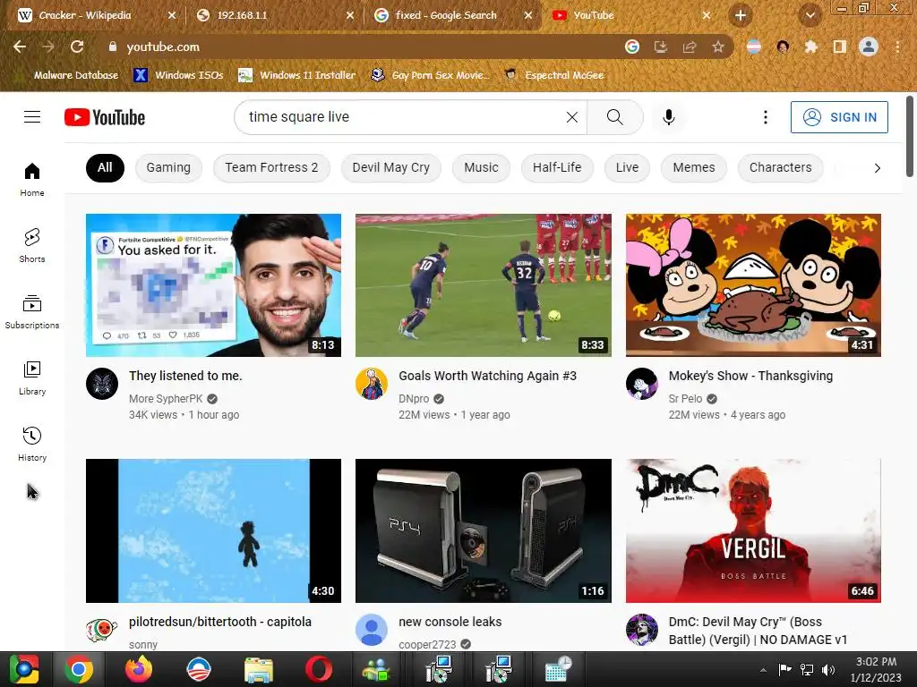Screen dimensions: 917x687
Task: Open Library in the sidebar
Action: [x=32, y=378]
